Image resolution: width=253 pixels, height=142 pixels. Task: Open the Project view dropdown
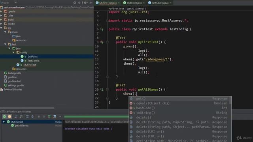[x=16, y=3]
